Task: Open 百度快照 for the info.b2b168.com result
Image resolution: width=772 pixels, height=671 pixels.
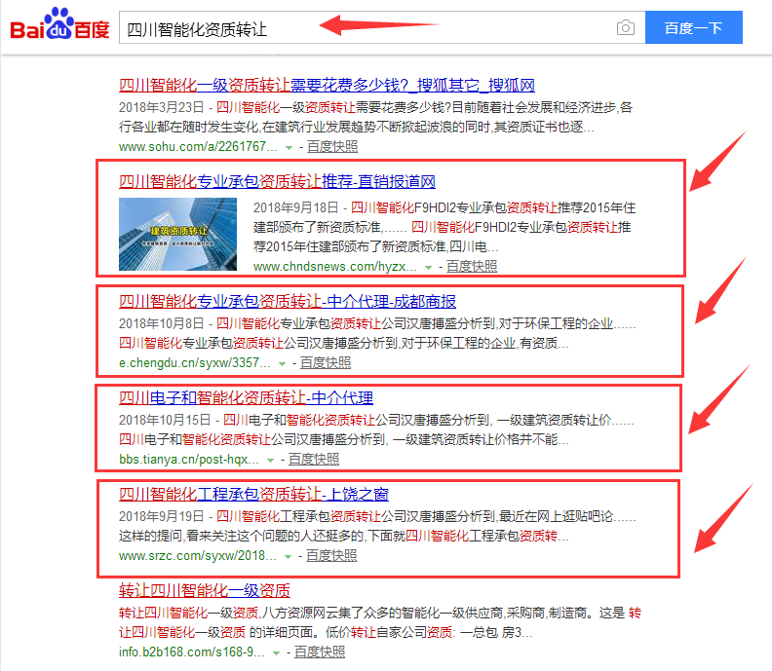Action: click(320, 652)
